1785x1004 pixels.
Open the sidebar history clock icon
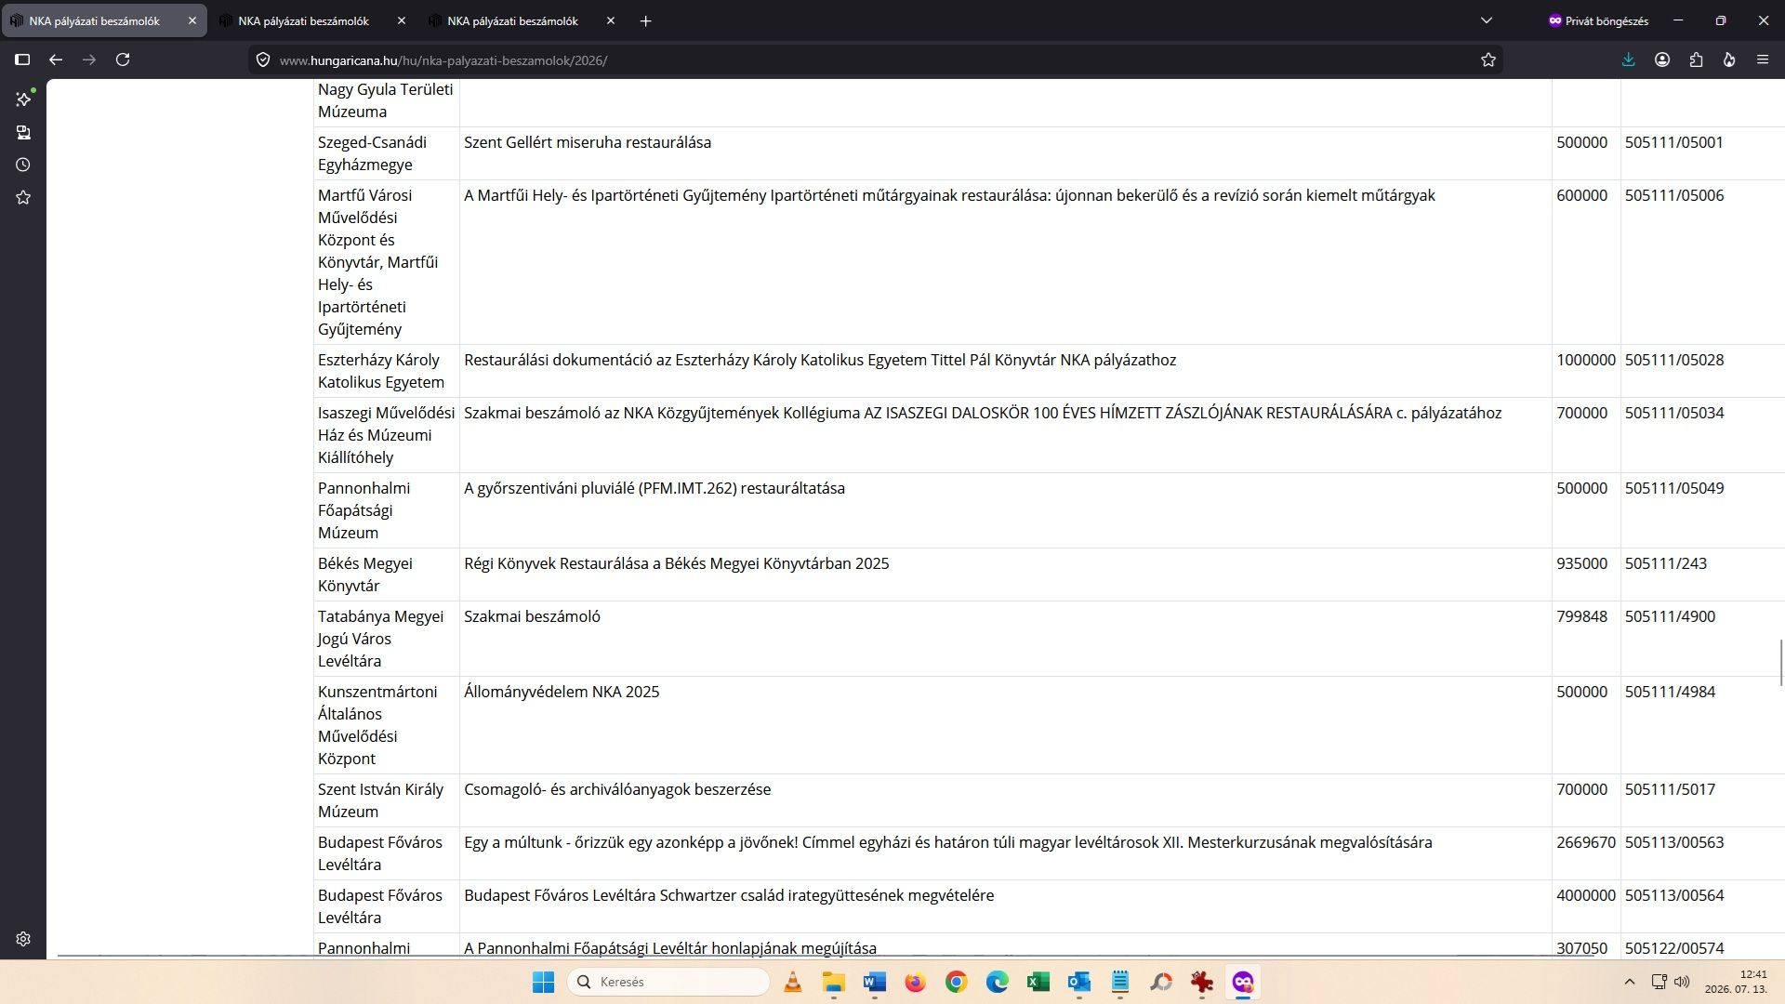(x=23, y=165)
